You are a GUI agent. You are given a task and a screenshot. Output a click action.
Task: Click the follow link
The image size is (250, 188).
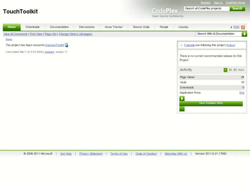(230, 45)
